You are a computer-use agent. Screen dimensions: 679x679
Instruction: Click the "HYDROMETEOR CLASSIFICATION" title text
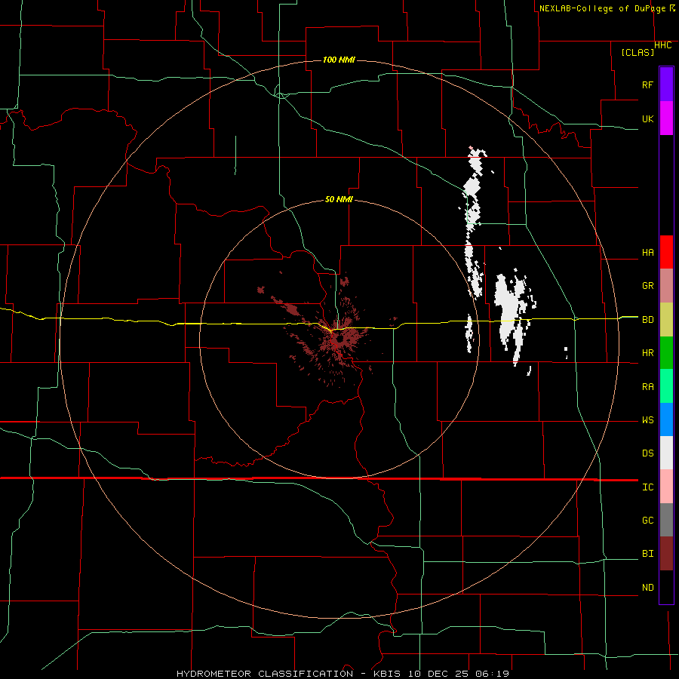[x=265, y=674]
